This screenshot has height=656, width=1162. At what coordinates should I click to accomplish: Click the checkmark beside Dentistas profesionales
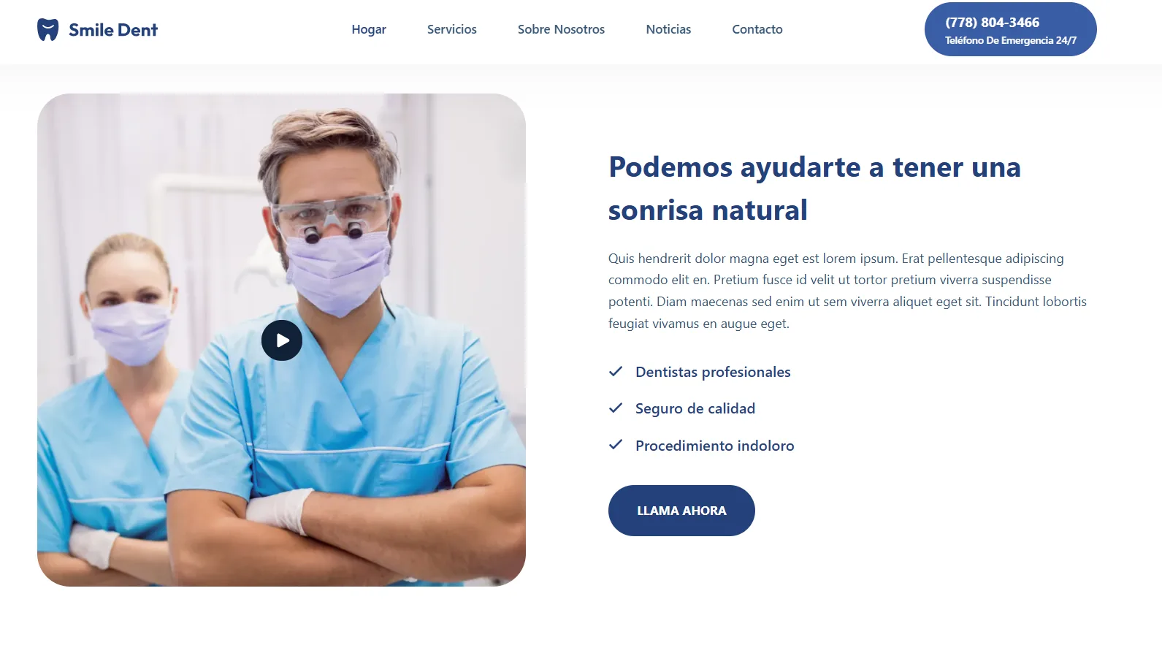(616, 371)
